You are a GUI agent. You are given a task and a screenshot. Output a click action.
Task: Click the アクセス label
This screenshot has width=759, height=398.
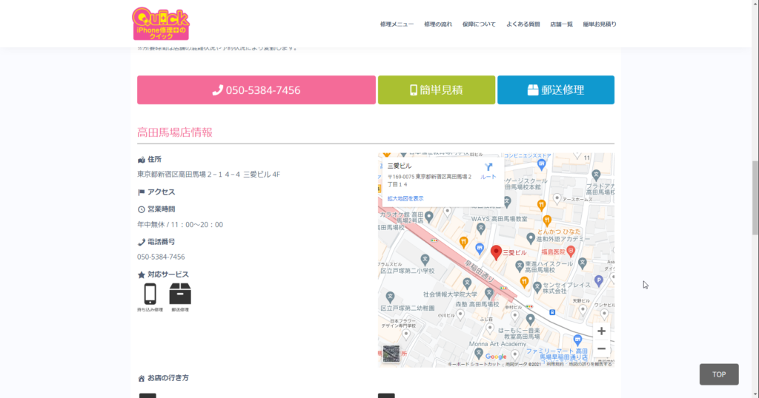(x=161, y=192)
